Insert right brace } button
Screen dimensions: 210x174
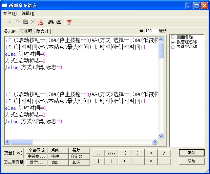pyautogui.click(x=111, y=161)
